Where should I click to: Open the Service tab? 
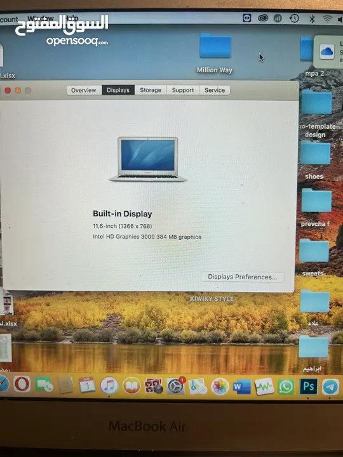coord(215,90)
